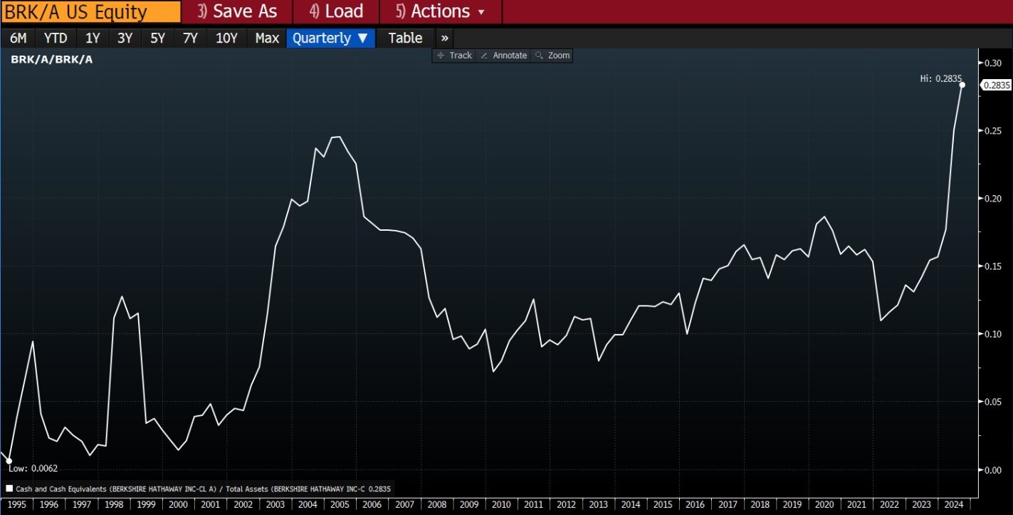This screenshot has height=515, width=1013.
Task: Click the white legend square for Cash series
Action: pos(9,489)
